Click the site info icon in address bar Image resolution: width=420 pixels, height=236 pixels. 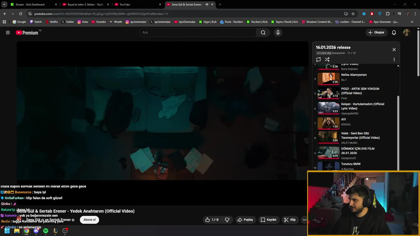[x=30, y=14]
